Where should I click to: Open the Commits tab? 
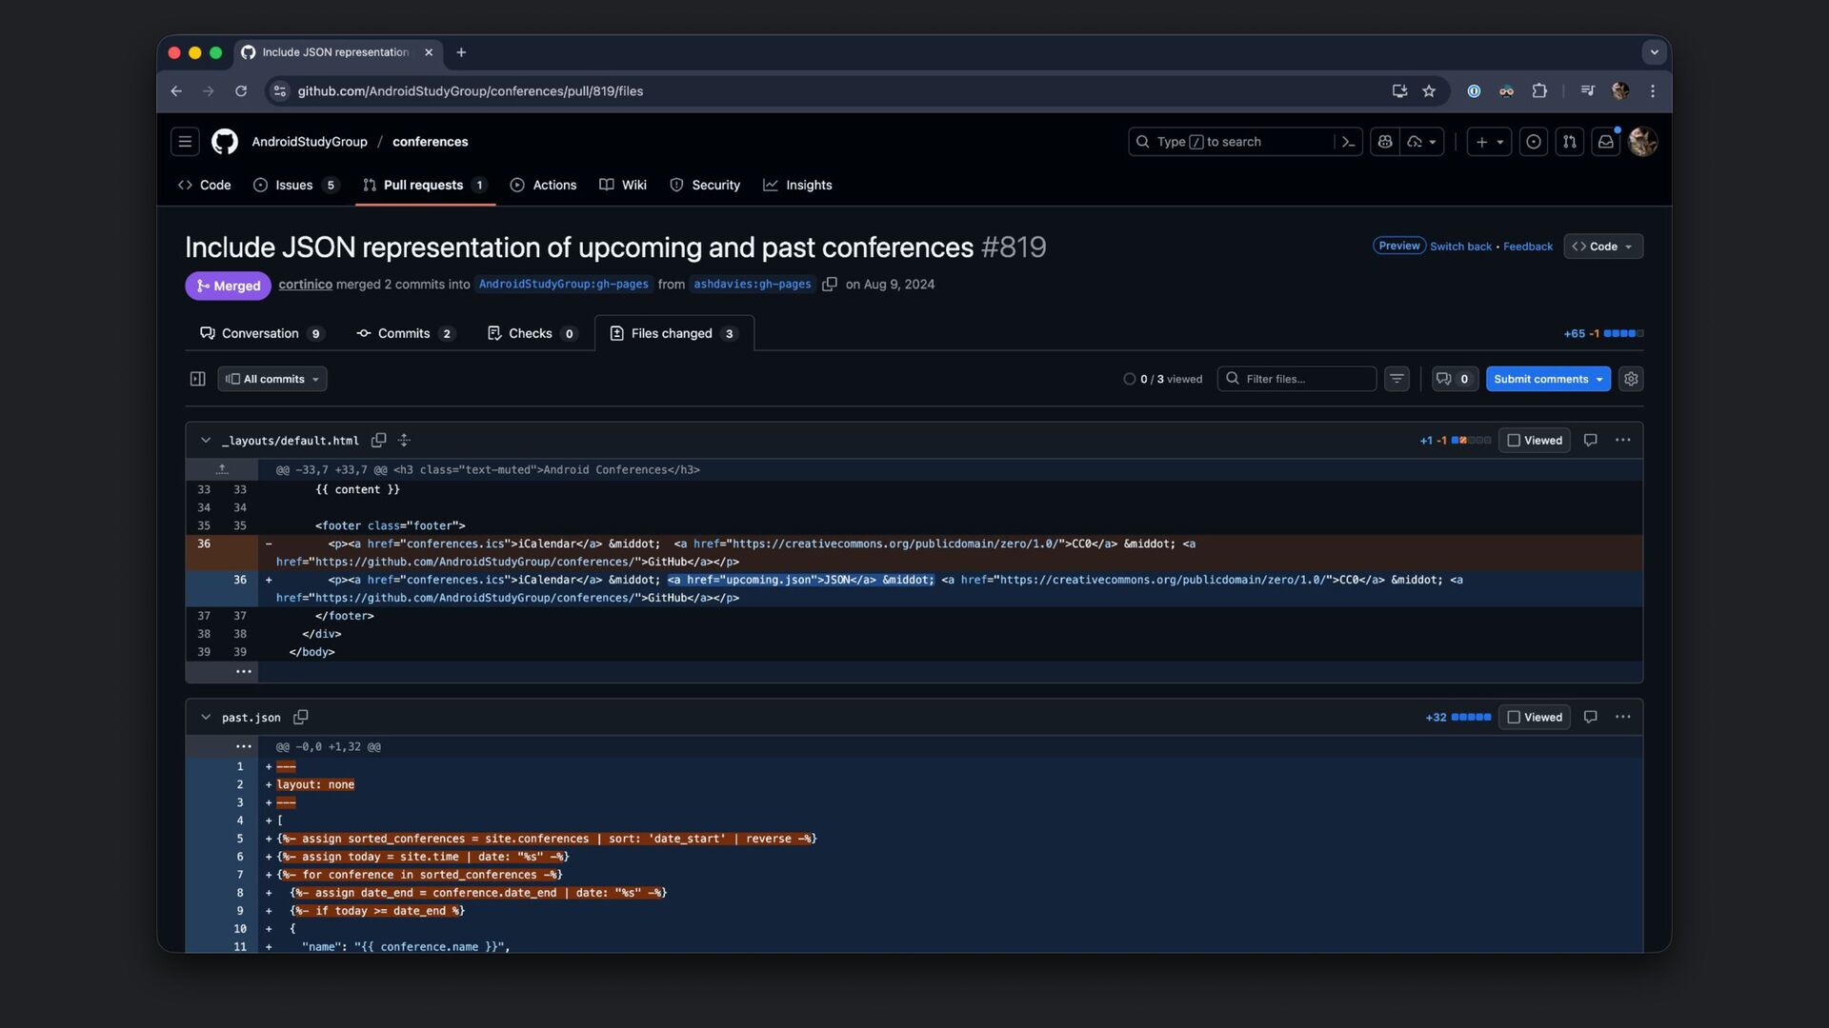(x=404, y=333)
